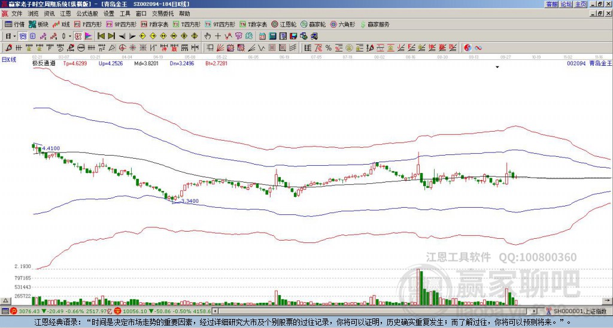
Task: Open the P数字表 tool
Action: pos(154,24)
